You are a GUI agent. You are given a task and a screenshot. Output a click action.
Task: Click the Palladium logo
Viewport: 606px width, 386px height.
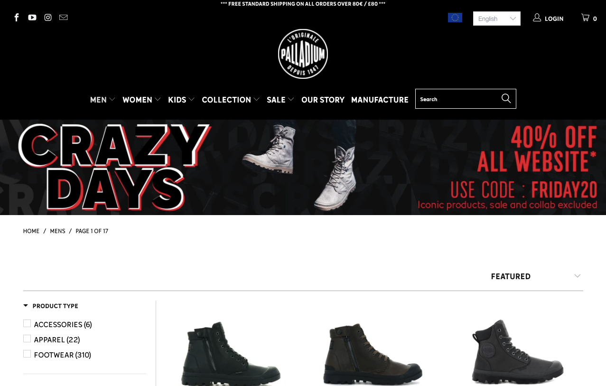tap(303, 54)
